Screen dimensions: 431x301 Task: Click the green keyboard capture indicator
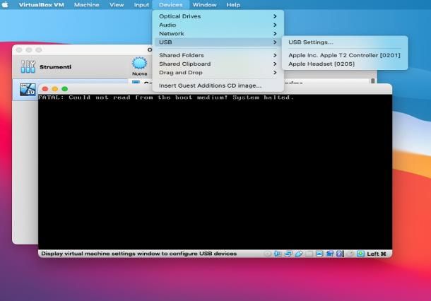tap(360, 254)
